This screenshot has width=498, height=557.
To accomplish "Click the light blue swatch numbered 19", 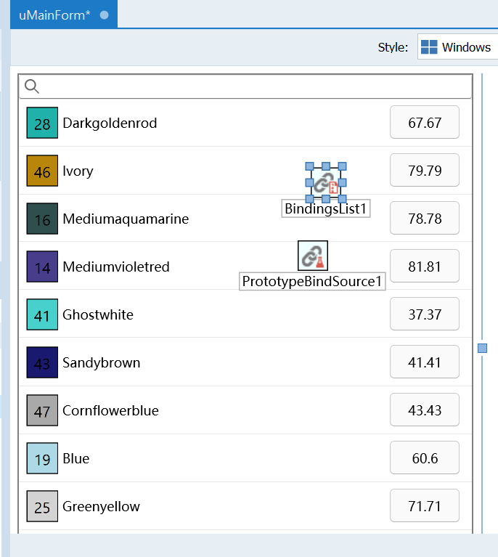I will click(42, 458).
